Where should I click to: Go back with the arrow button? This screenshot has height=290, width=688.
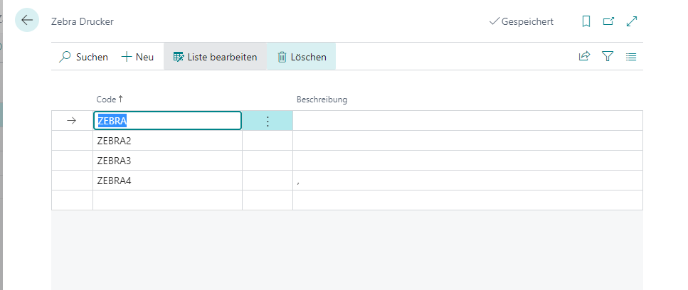27,20
